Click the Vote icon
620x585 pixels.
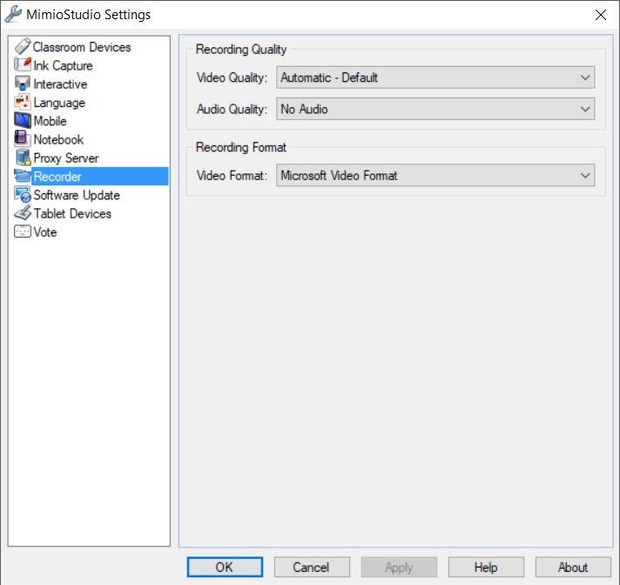point(22,232)
